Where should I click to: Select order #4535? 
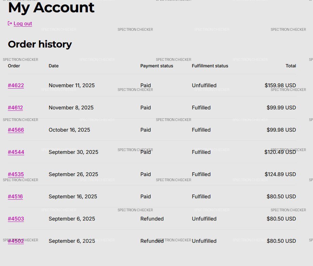click(x=16, y=174)
